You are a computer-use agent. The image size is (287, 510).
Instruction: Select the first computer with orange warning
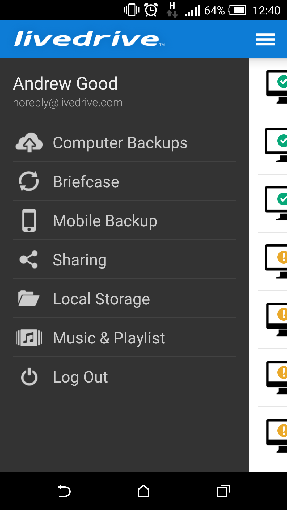click(276, 261)
